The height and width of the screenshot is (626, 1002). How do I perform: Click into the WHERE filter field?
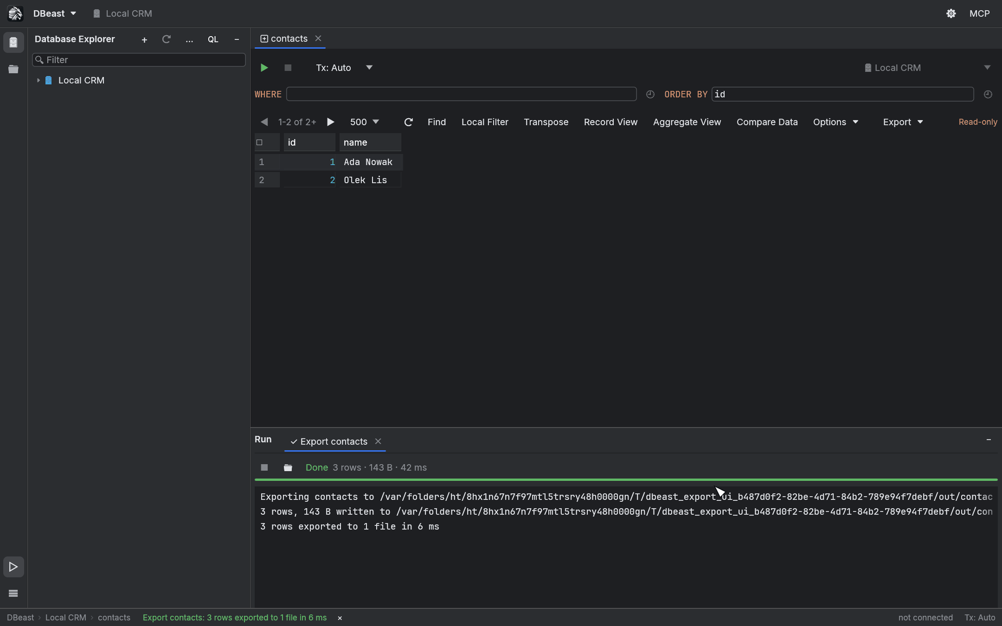[x=461, y=94]
